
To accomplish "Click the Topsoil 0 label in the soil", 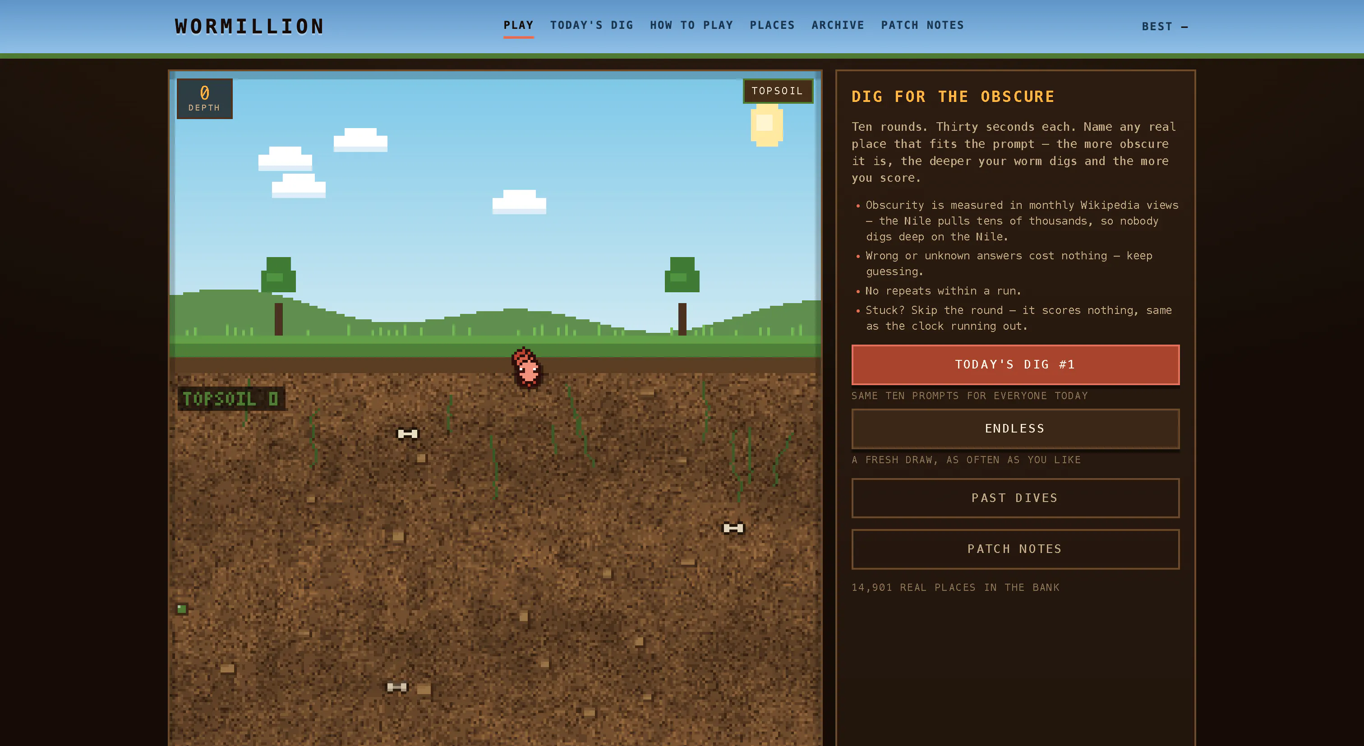I will pos(231,399).
